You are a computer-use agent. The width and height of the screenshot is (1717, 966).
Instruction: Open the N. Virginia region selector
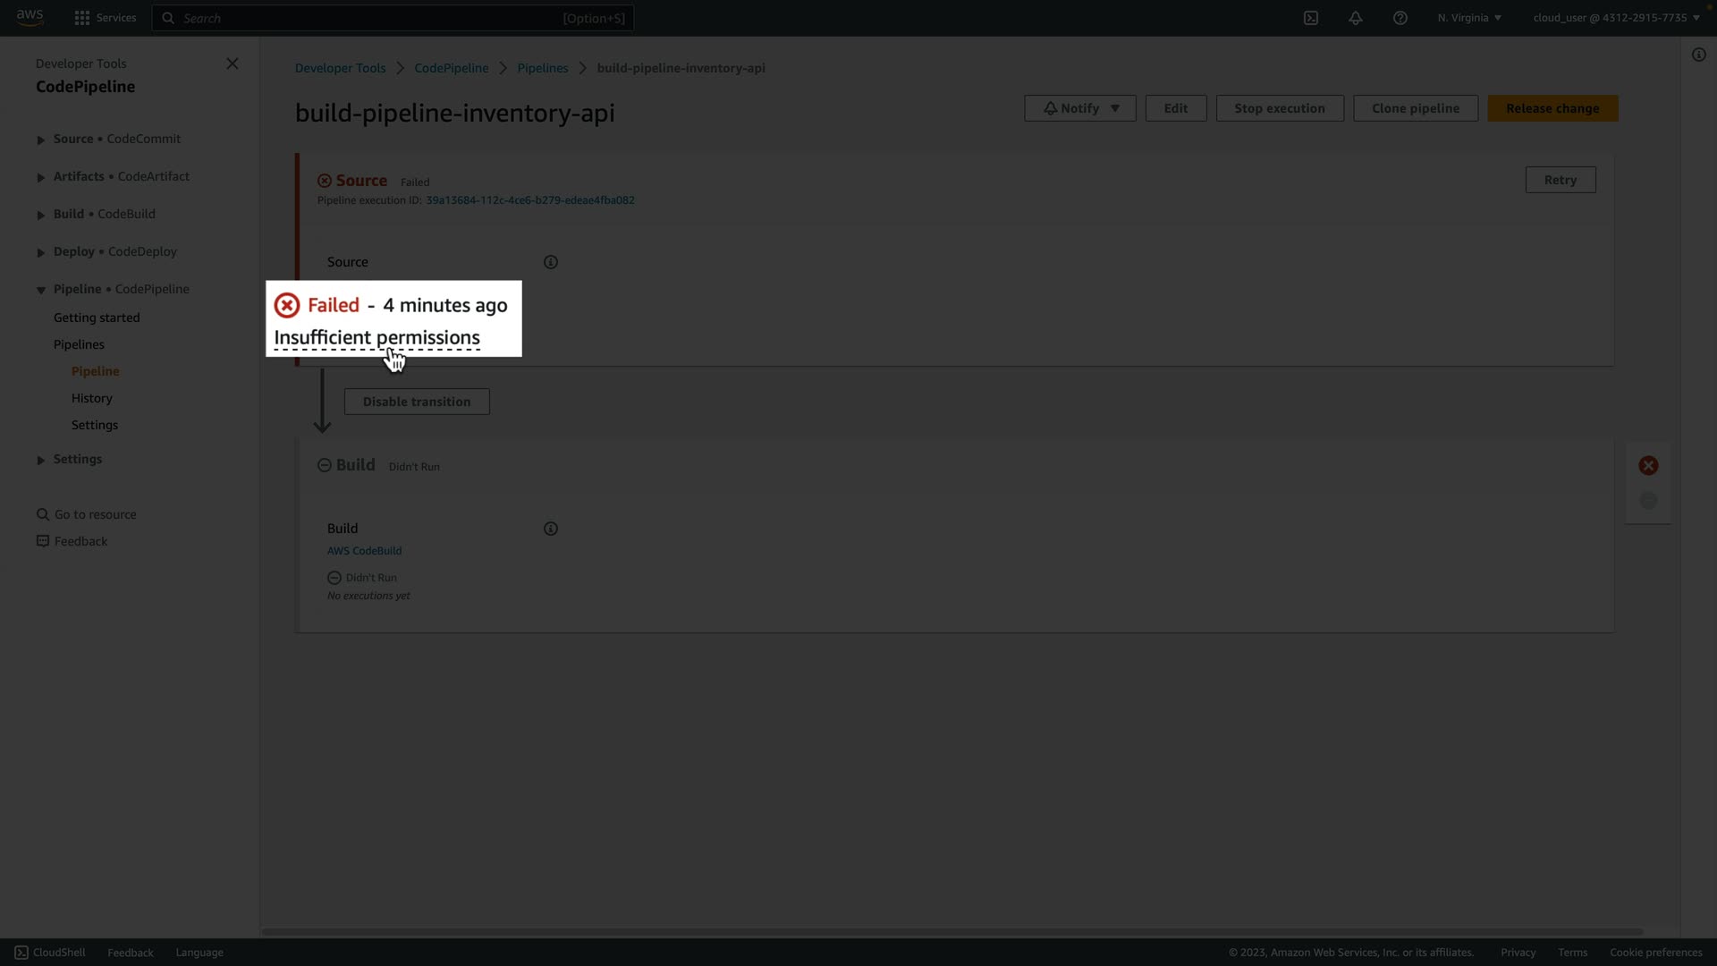point(1469,18)
